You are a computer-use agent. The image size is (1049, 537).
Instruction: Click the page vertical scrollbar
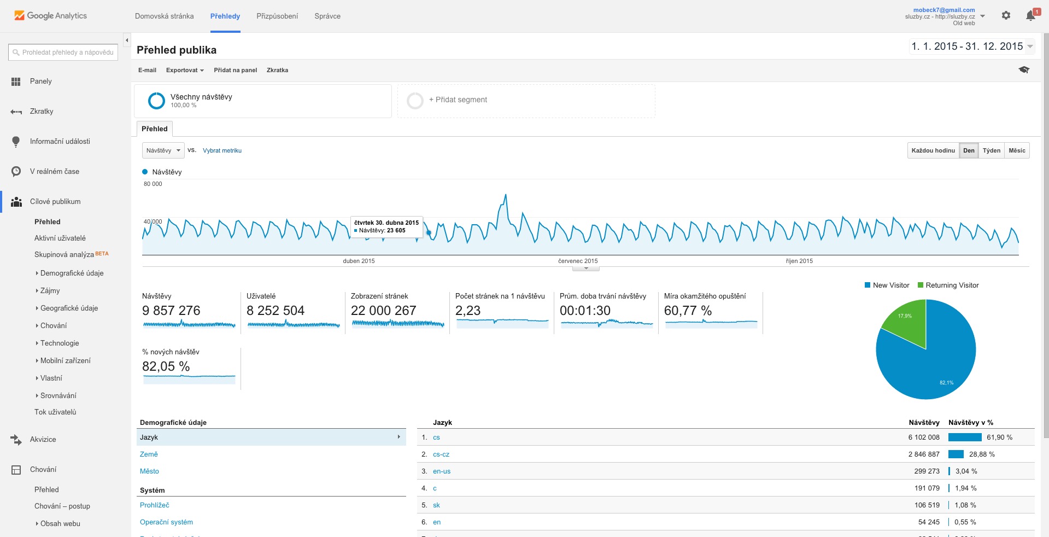1046,235
